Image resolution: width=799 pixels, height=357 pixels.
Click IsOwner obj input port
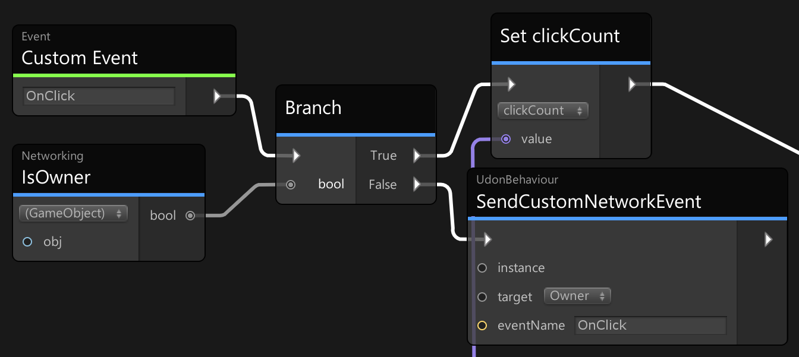click(x=27, y=242)
